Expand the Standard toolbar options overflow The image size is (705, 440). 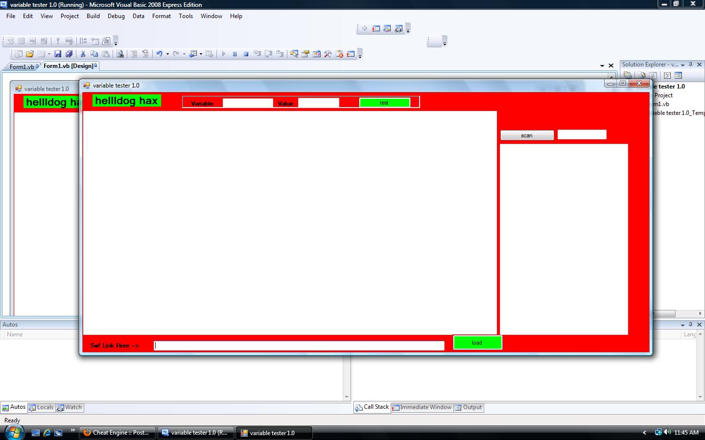point(360,54)
